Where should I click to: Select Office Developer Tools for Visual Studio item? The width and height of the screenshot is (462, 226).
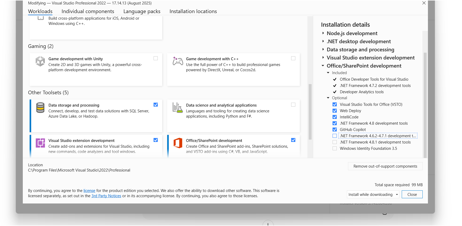pos(374,79)
